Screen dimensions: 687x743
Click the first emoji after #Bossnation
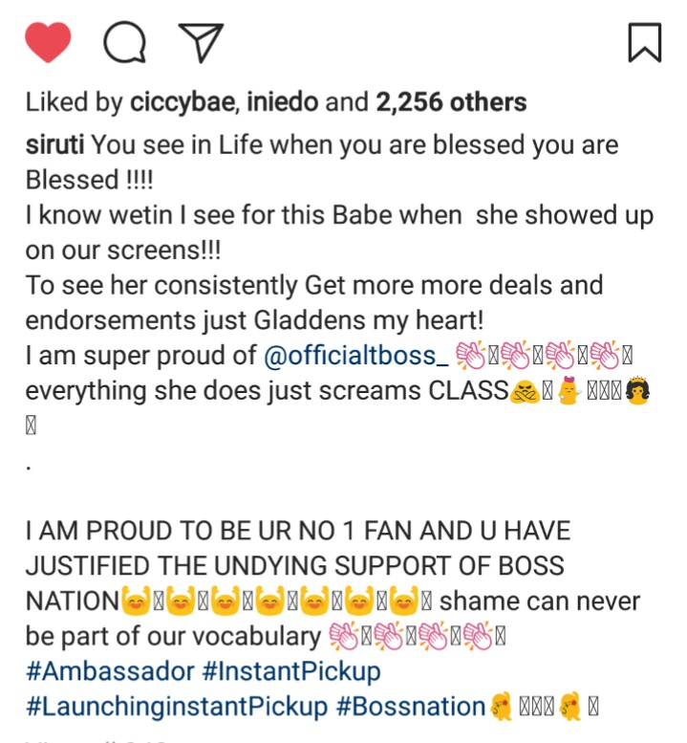(502, 707)
